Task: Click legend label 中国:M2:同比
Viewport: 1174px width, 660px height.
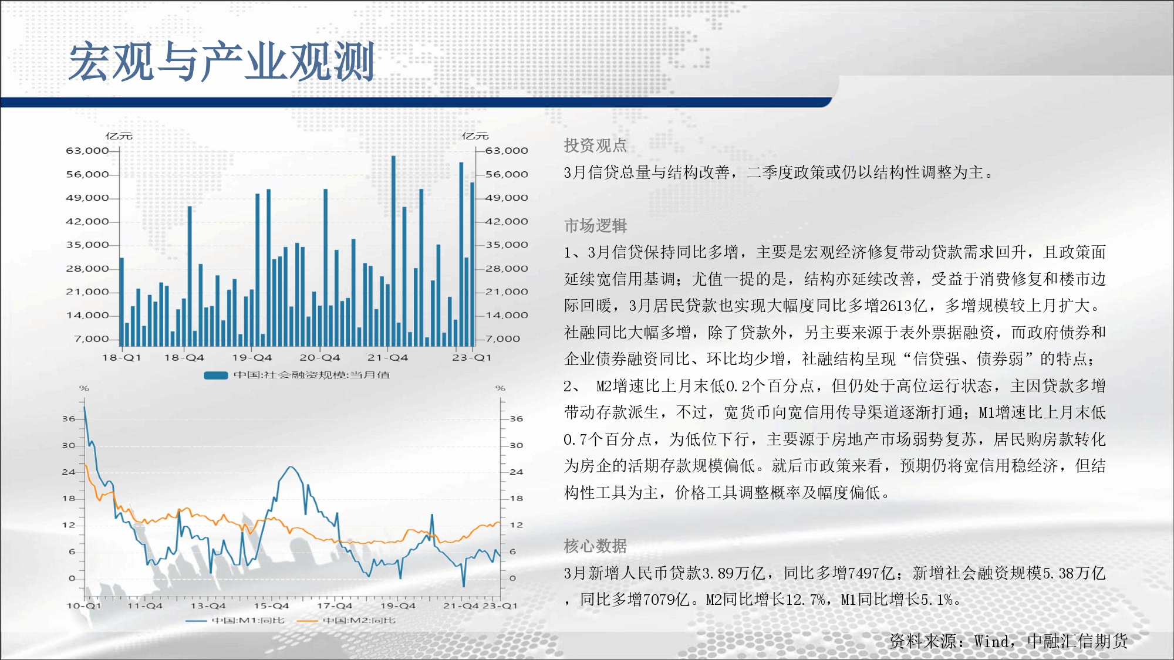Action: (x=359, y=621)
